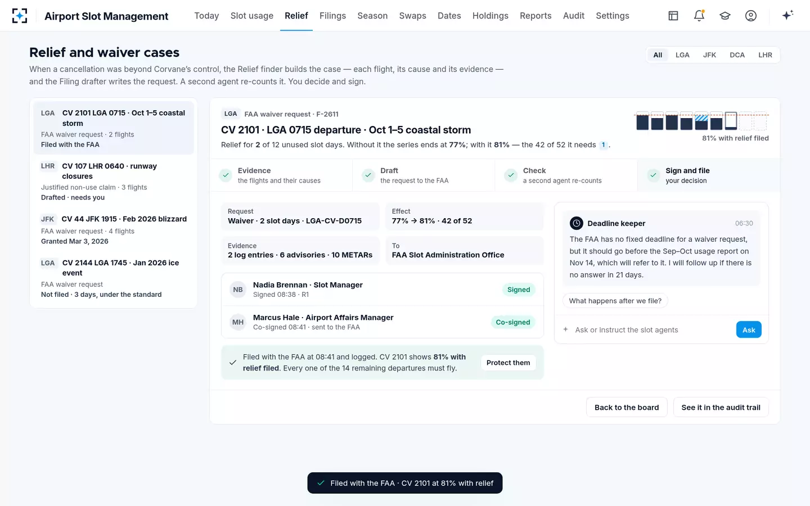Click the checkmark icon in the Draft step
810x506 pixels.
tap(368, 175)
